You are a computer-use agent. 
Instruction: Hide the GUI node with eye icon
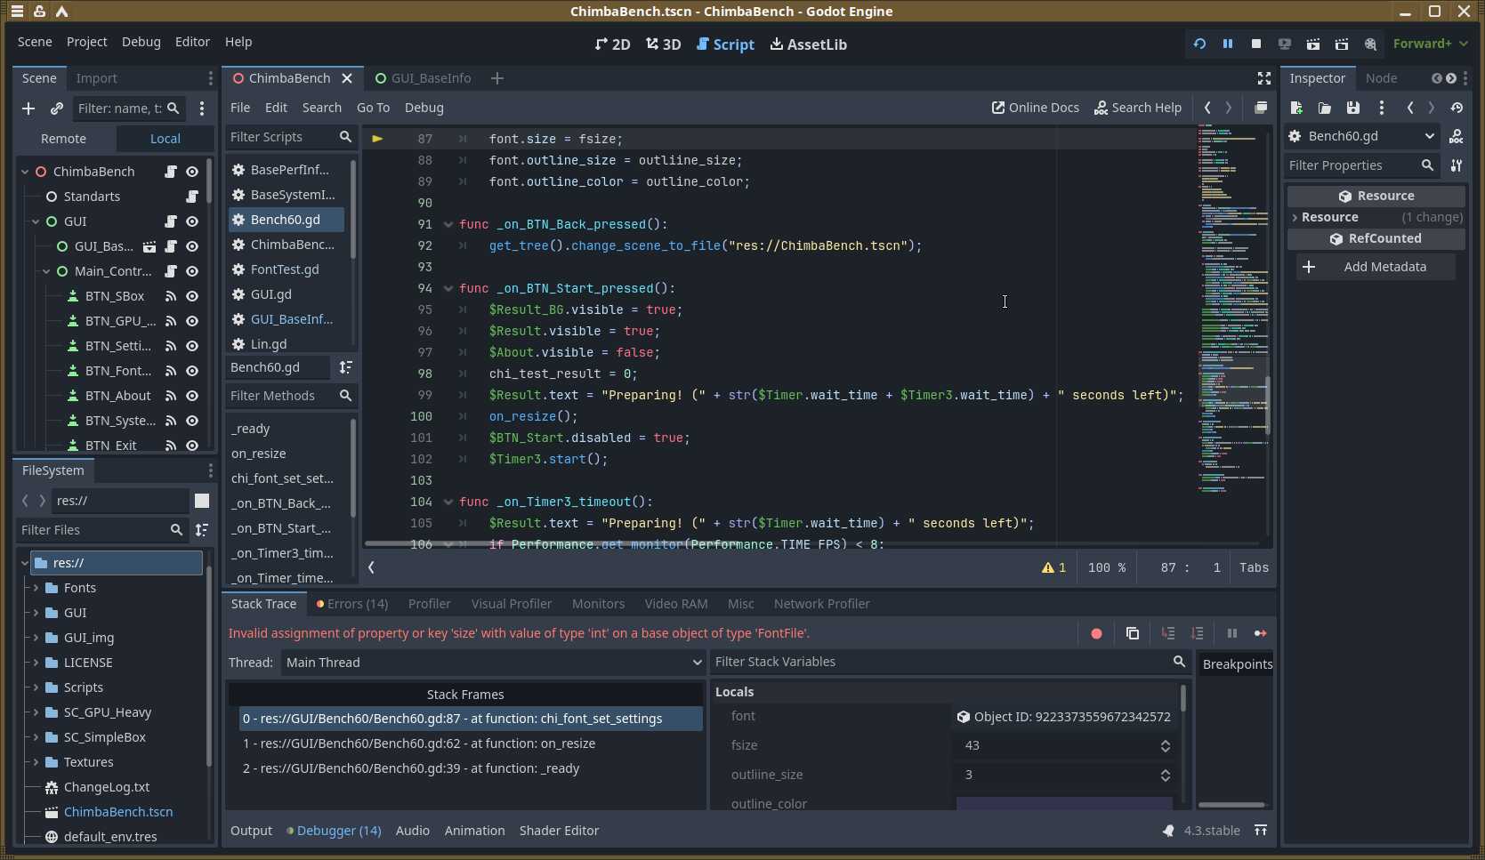tap(192, 221)
